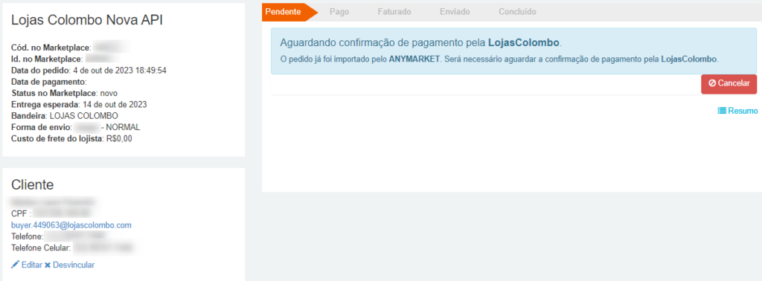Click the Bandeira: LOJAS COLOMBO line
This screenshot has width=762, height=281.
click(x=65, y=115)
